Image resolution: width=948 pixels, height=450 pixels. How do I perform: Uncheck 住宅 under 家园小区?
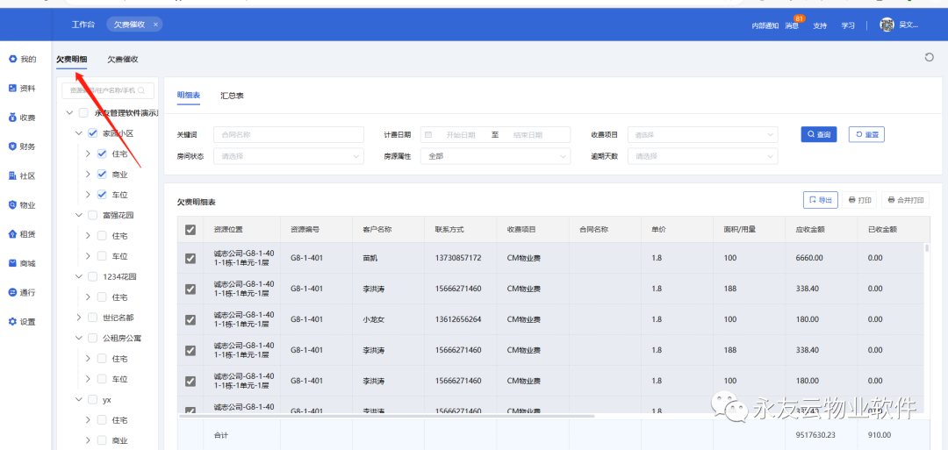click(102, 154)
